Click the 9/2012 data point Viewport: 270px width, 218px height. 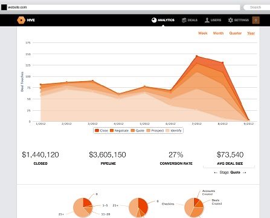248,120
